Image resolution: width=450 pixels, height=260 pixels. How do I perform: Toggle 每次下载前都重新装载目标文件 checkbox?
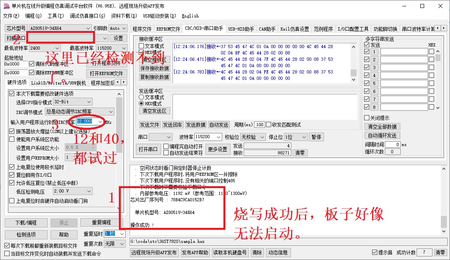[7, 246]
